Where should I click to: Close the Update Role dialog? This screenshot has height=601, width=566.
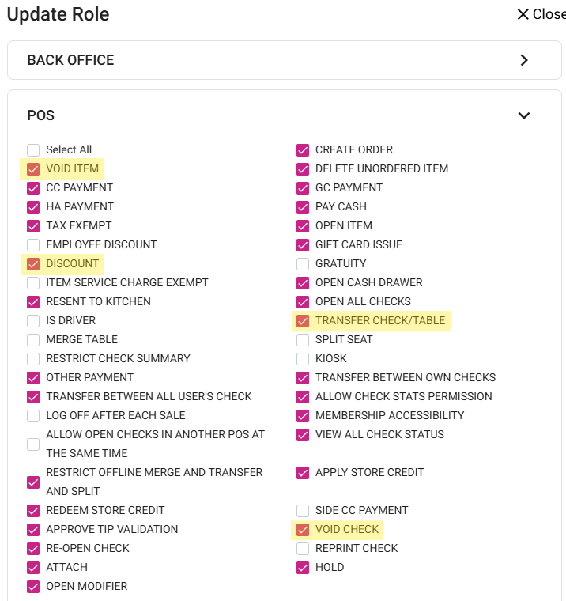(540, 14)
